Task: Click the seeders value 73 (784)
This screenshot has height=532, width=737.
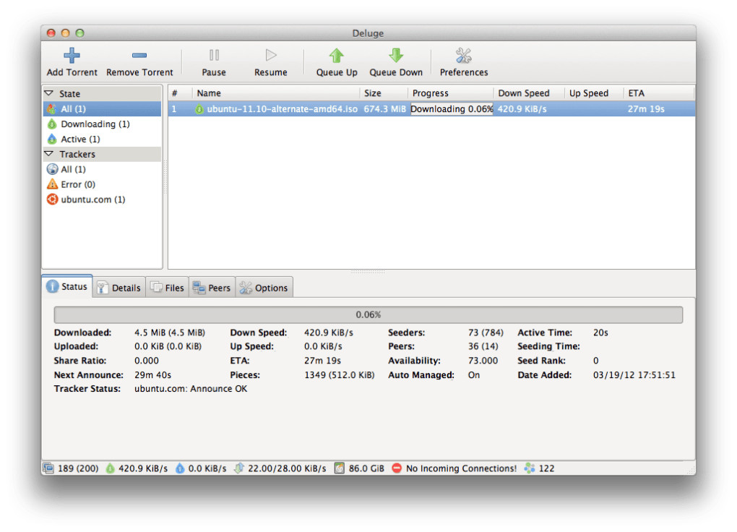Action: coord(486,332)
